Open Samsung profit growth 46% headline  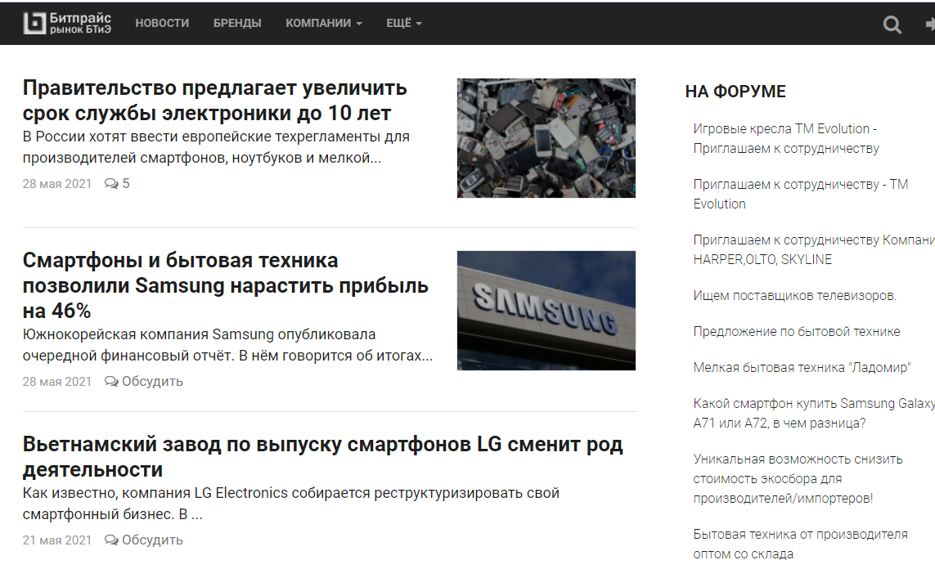226,285
